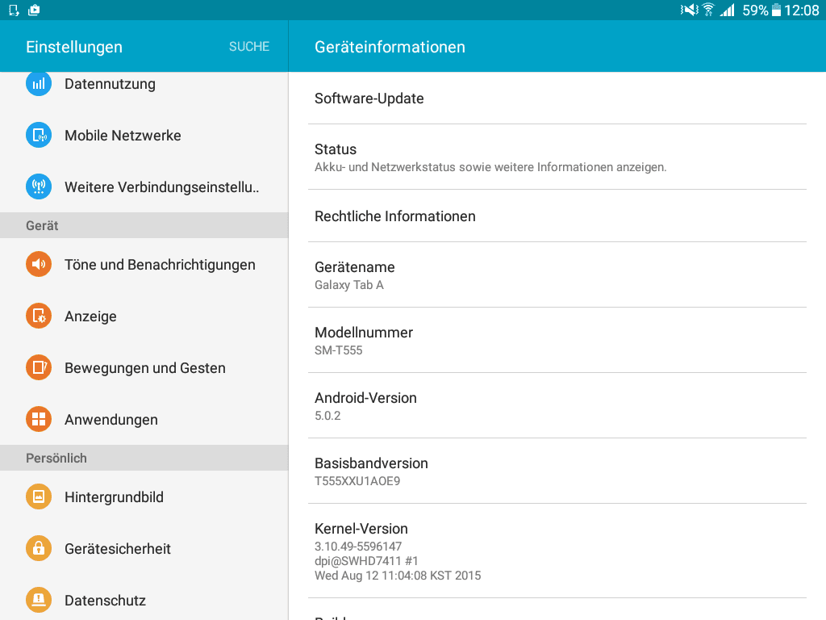Tap the Gerät section header
Viewport: 826px width, 620px height.
144,226
